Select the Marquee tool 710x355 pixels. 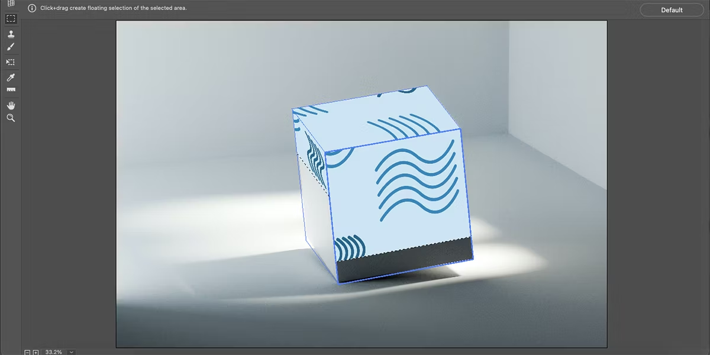(11, 19)
